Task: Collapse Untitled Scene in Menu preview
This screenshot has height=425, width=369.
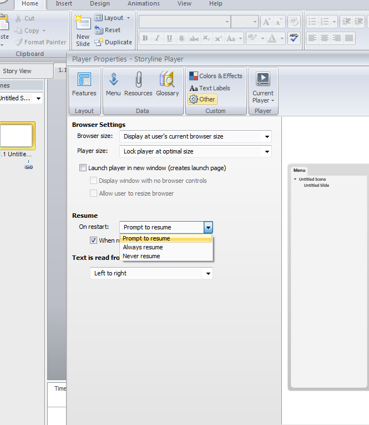Action: tap(295, 179)
